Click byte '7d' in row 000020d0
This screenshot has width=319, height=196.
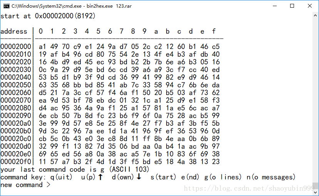tap(100, 147)
